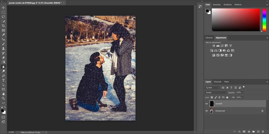Hide the Background layer visibility

[x=207, y=111]
